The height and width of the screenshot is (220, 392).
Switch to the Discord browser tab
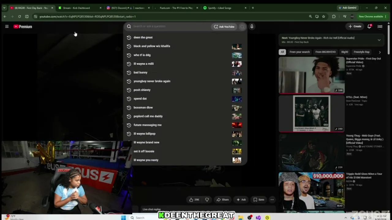pos(128,8)
